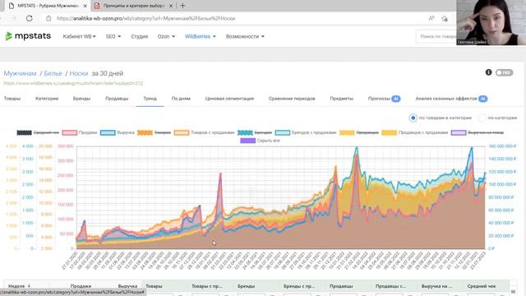Toggle the switch in the top-right of the category header
526x296 pixels.
pos(504,72)
